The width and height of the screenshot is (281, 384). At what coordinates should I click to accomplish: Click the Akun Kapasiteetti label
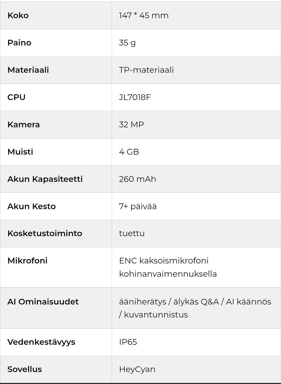(45, 179)
